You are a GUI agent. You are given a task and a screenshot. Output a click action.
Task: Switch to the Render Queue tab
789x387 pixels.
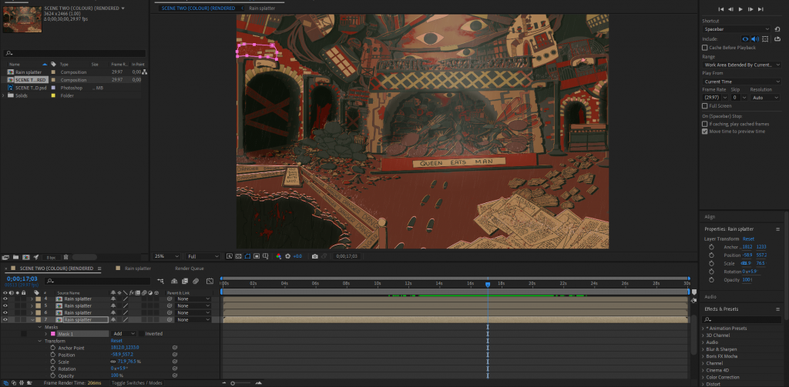click(x=190, y=269)
